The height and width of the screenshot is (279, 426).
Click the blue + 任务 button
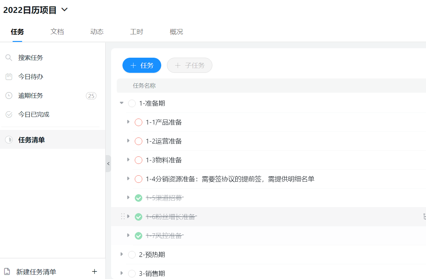(142, 65)
